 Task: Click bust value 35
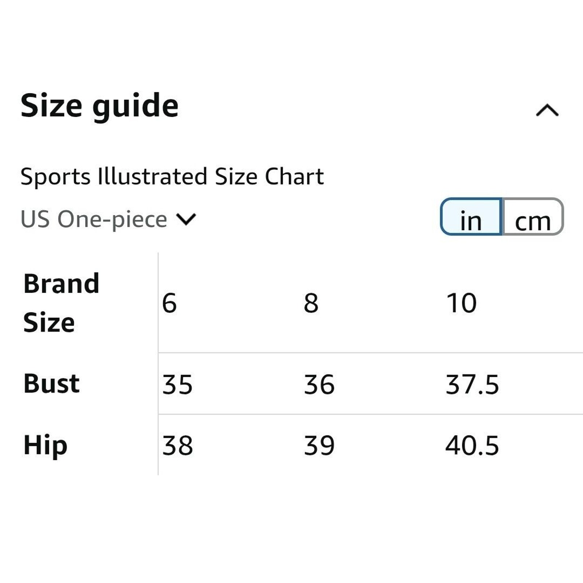177,384
